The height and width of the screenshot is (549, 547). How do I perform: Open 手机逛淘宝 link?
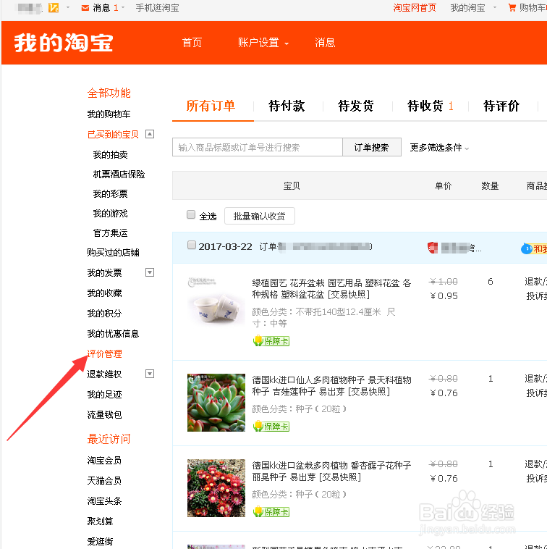tap(157, 8)
